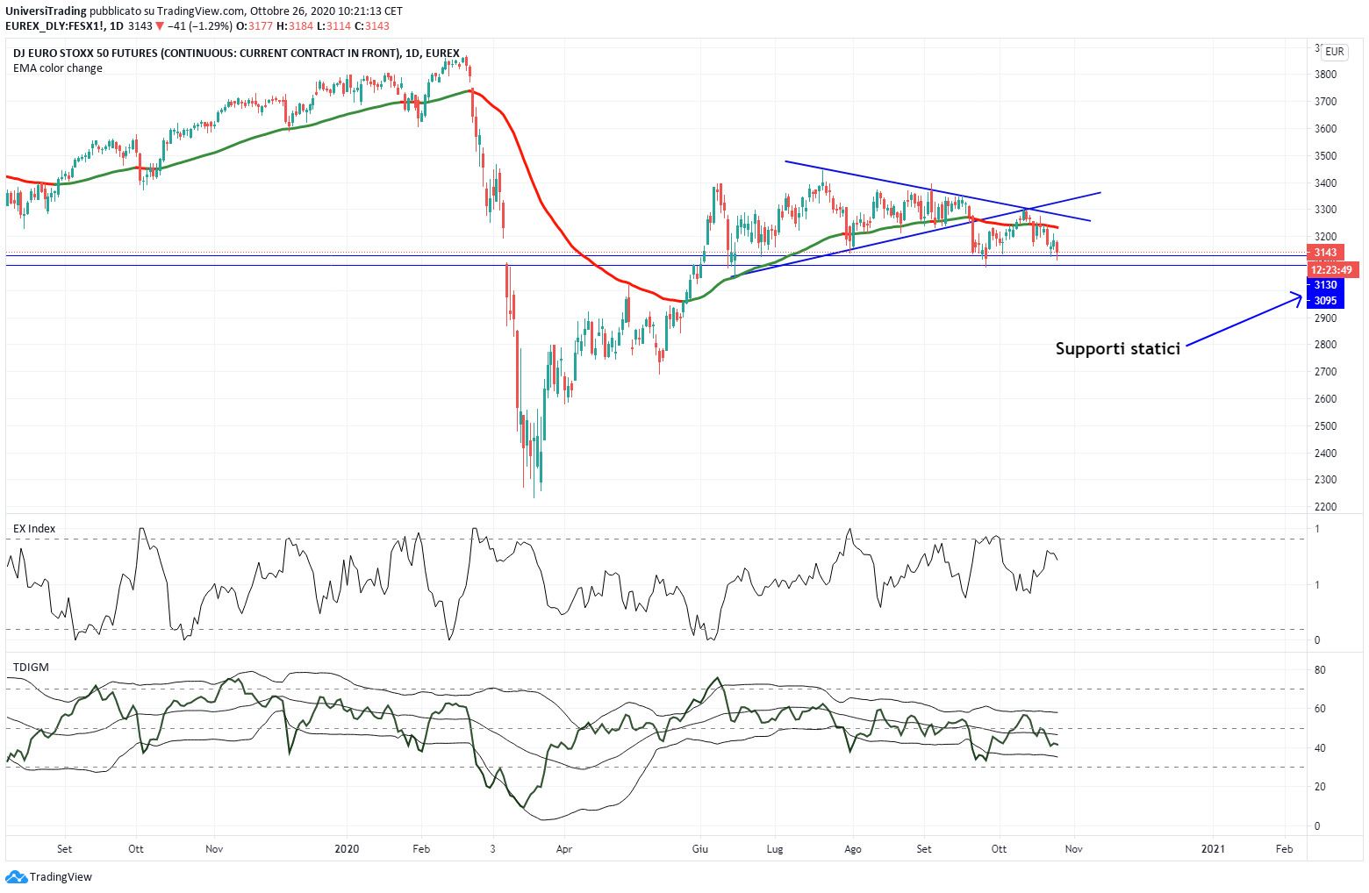1369x893 pixels.
Task: Click the Ago label on time axis
Action: pos(853,849)
